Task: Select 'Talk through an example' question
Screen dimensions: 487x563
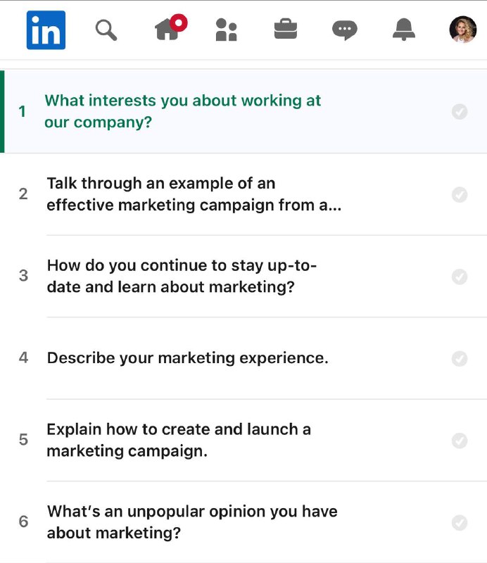Action: point(243,194)
